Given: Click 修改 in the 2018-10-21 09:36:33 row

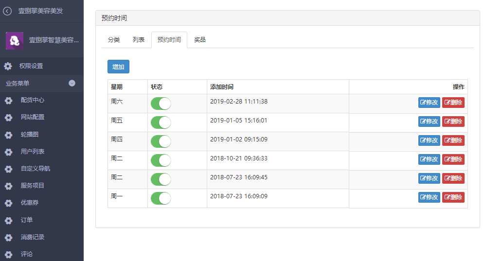Looking at the screenshot, I should pos(430,159).
